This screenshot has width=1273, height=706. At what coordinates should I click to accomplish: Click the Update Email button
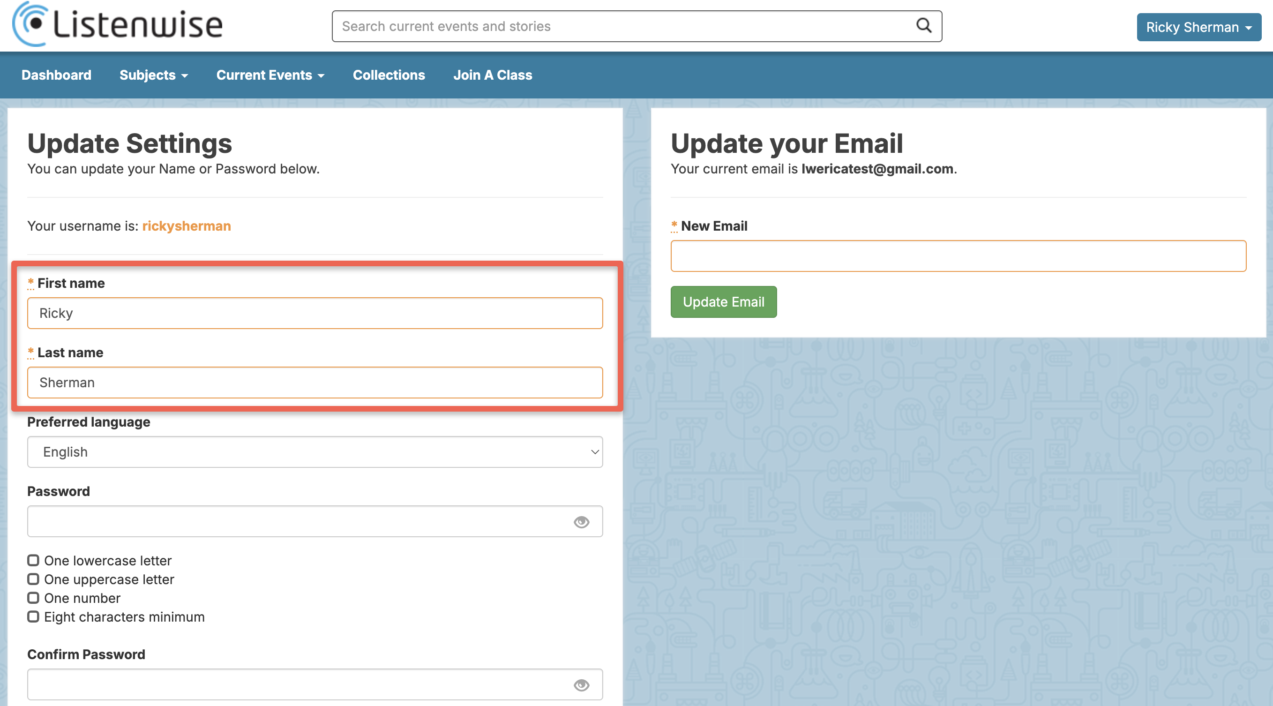[724, 301]
